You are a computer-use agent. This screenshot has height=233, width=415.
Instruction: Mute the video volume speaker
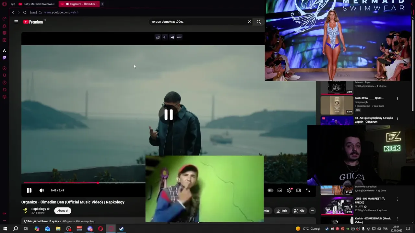click(41, 190)
